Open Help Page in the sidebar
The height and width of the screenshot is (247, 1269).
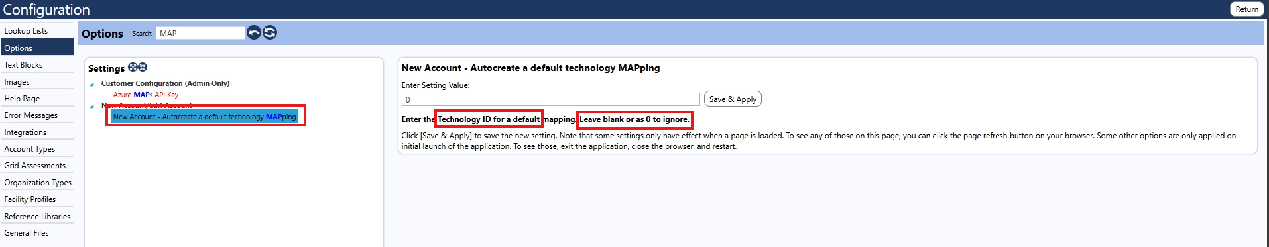pyautogui.click(x=37, y=99)
